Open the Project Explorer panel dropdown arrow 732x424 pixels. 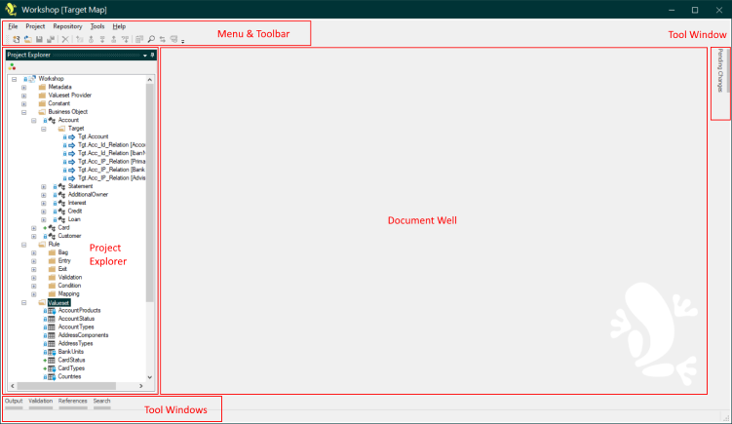[144, 56]
